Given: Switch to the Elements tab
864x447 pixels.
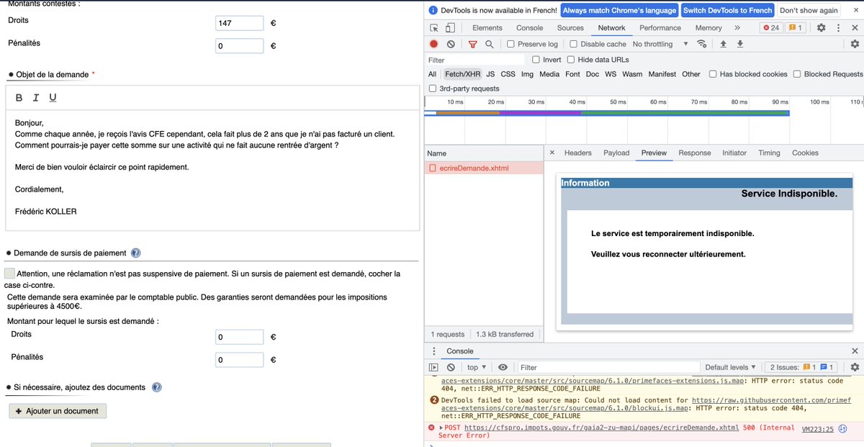Looking at the screenshot, I should [x=487, y=28].
